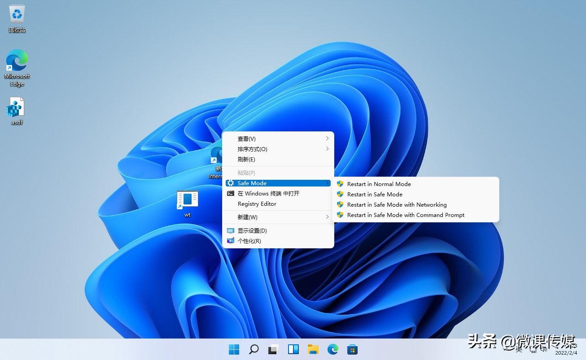
Task: Open 显示设置(D) display settings entry
Action: click(x=278, y=231)
